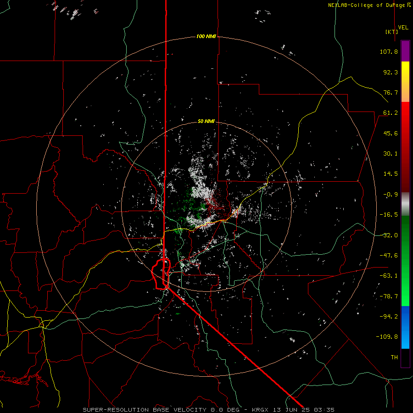Select the -94.2 scale value

pyautogui.click(x=389, y=317)
